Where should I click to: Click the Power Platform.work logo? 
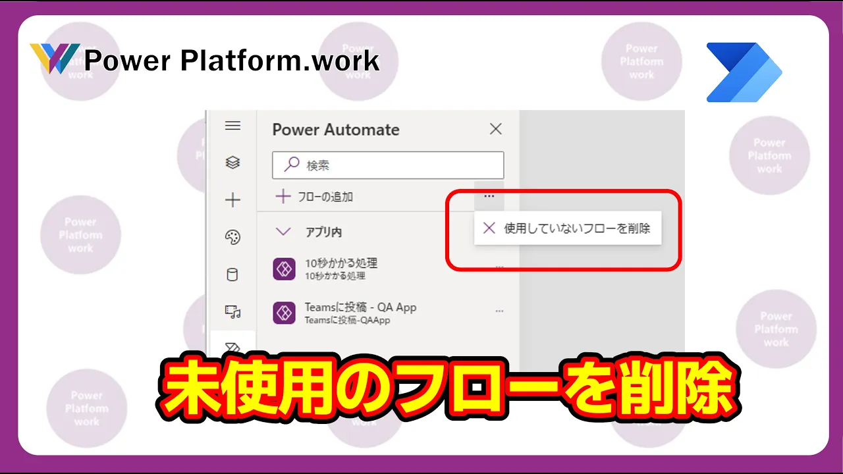tap(205, 60)
